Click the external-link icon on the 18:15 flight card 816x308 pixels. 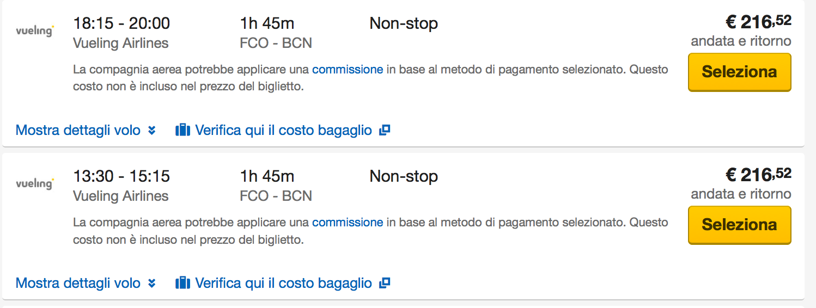(x=385, y=131)
